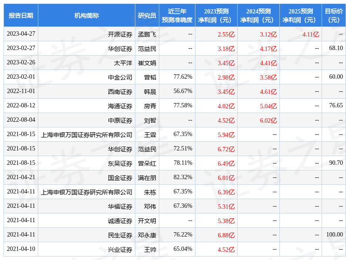Click accuracy value 72.51%
346x260 pixels.
tap(183, 148)
